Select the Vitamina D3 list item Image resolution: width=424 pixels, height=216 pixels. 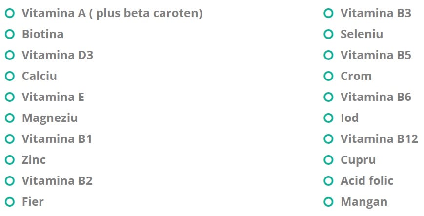click(x=58, y=55)
